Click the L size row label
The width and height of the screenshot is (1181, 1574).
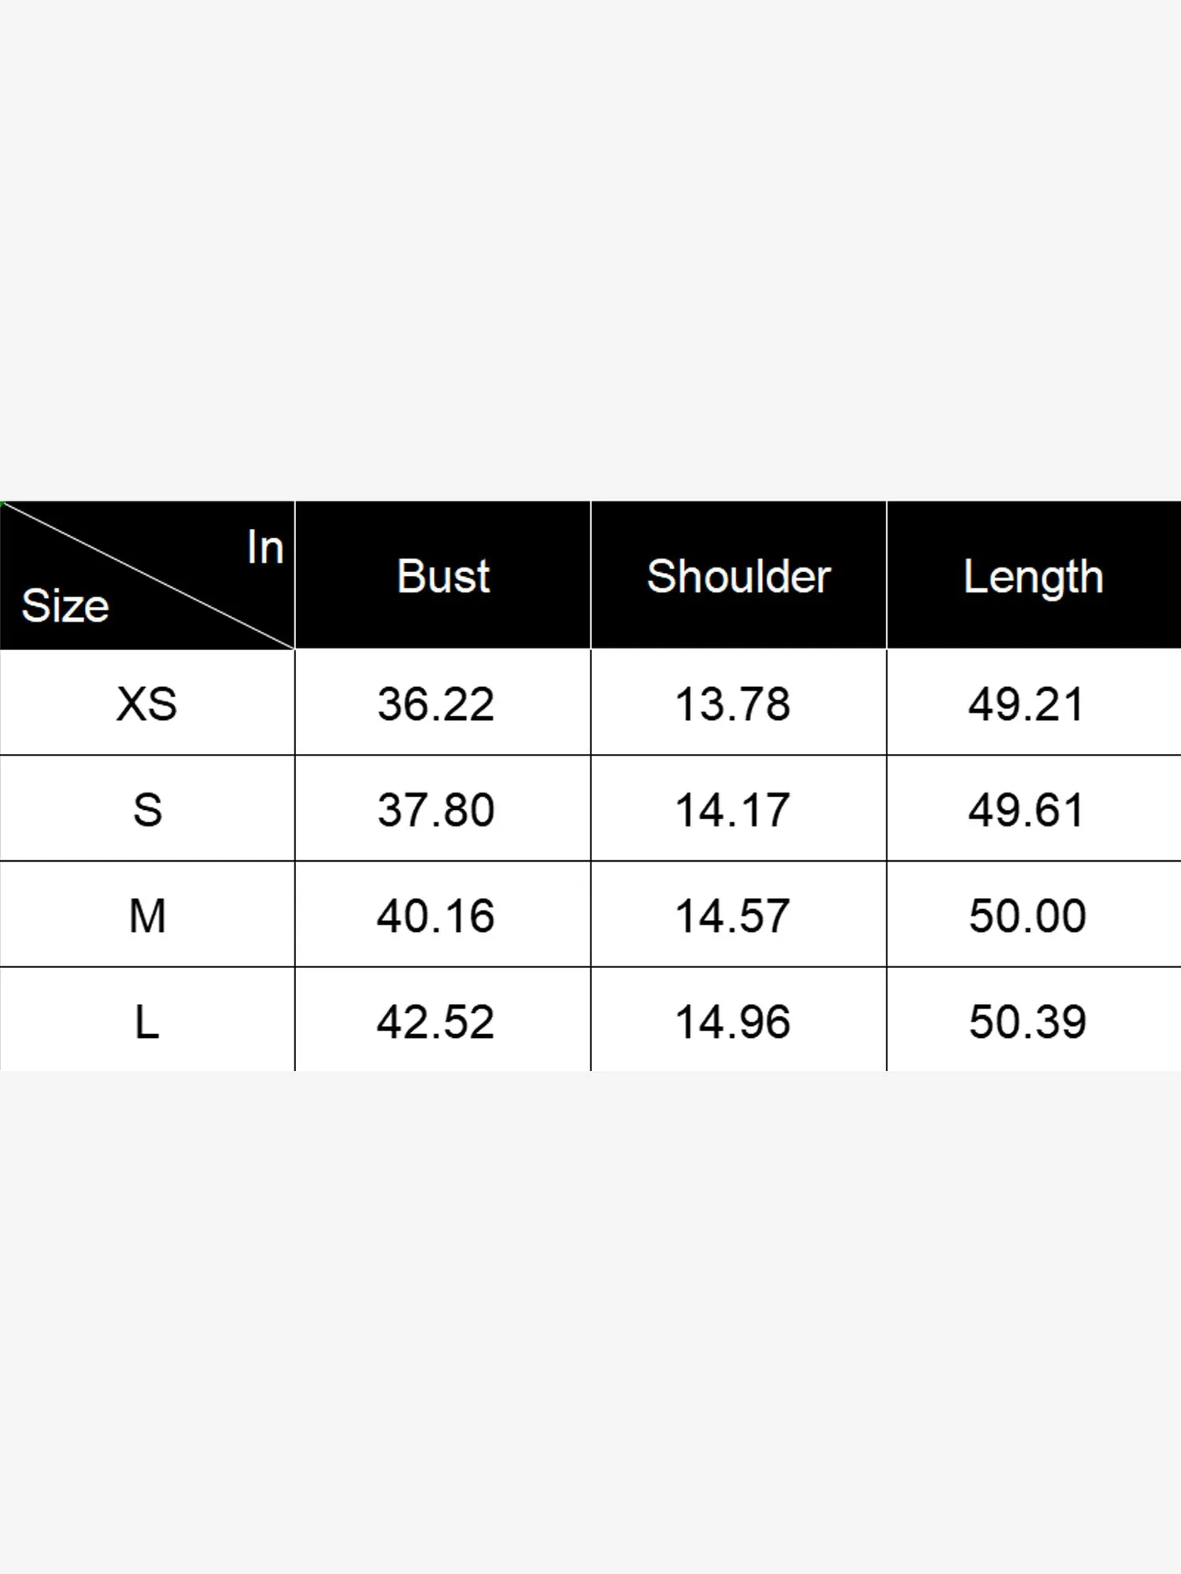tap(147, 1022)
